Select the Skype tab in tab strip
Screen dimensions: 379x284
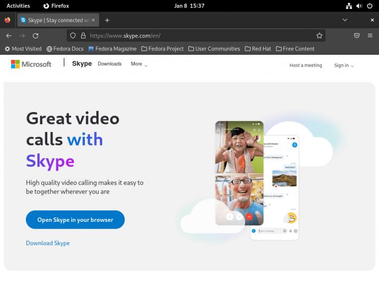pyautogui.click(x=58, y=20)
